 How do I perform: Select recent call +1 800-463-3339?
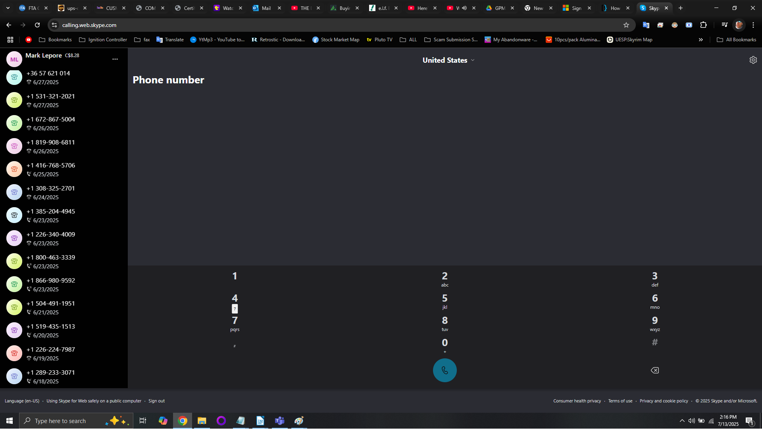coord(51,261)
